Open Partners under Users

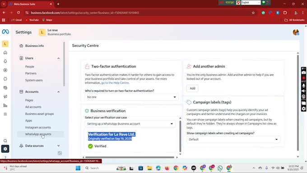pyautogui.click(x=31, y=73)
